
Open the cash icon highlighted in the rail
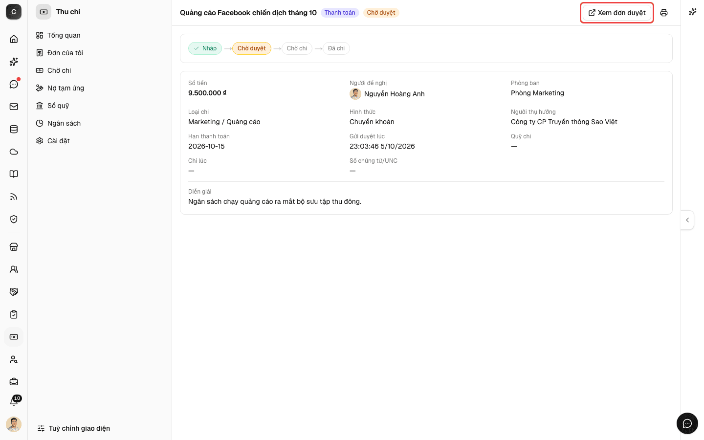(x=14, y=337)
